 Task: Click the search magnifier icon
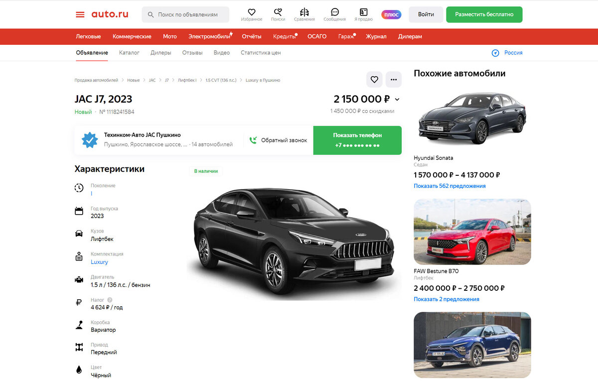click(x=151, y=15)
